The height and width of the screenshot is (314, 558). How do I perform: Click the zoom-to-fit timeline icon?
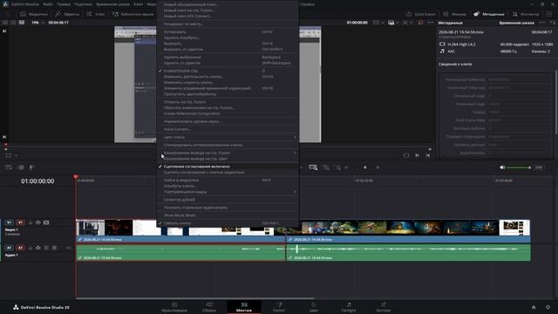point(313,167)
